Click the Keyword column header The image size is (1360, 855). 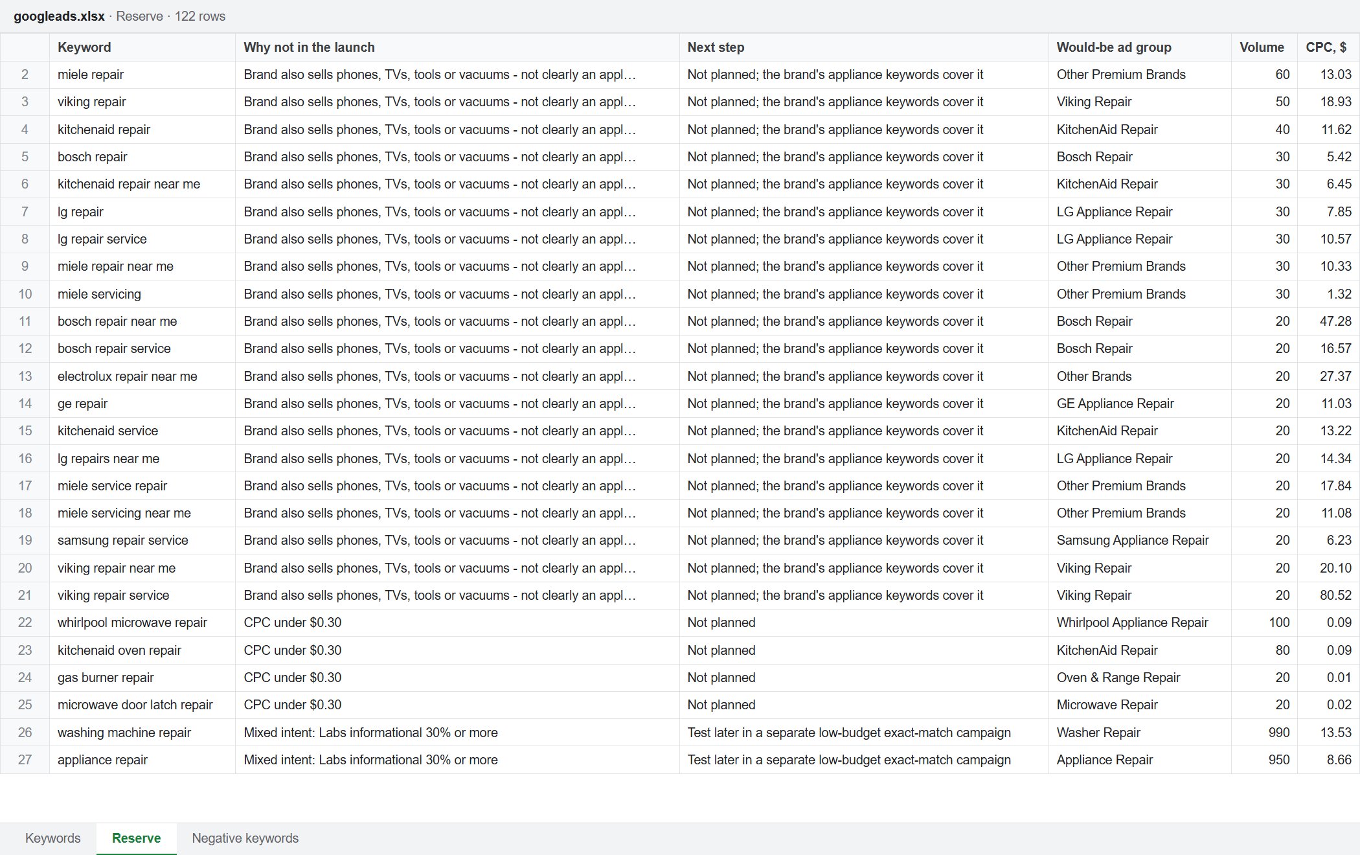pos(142,47)
